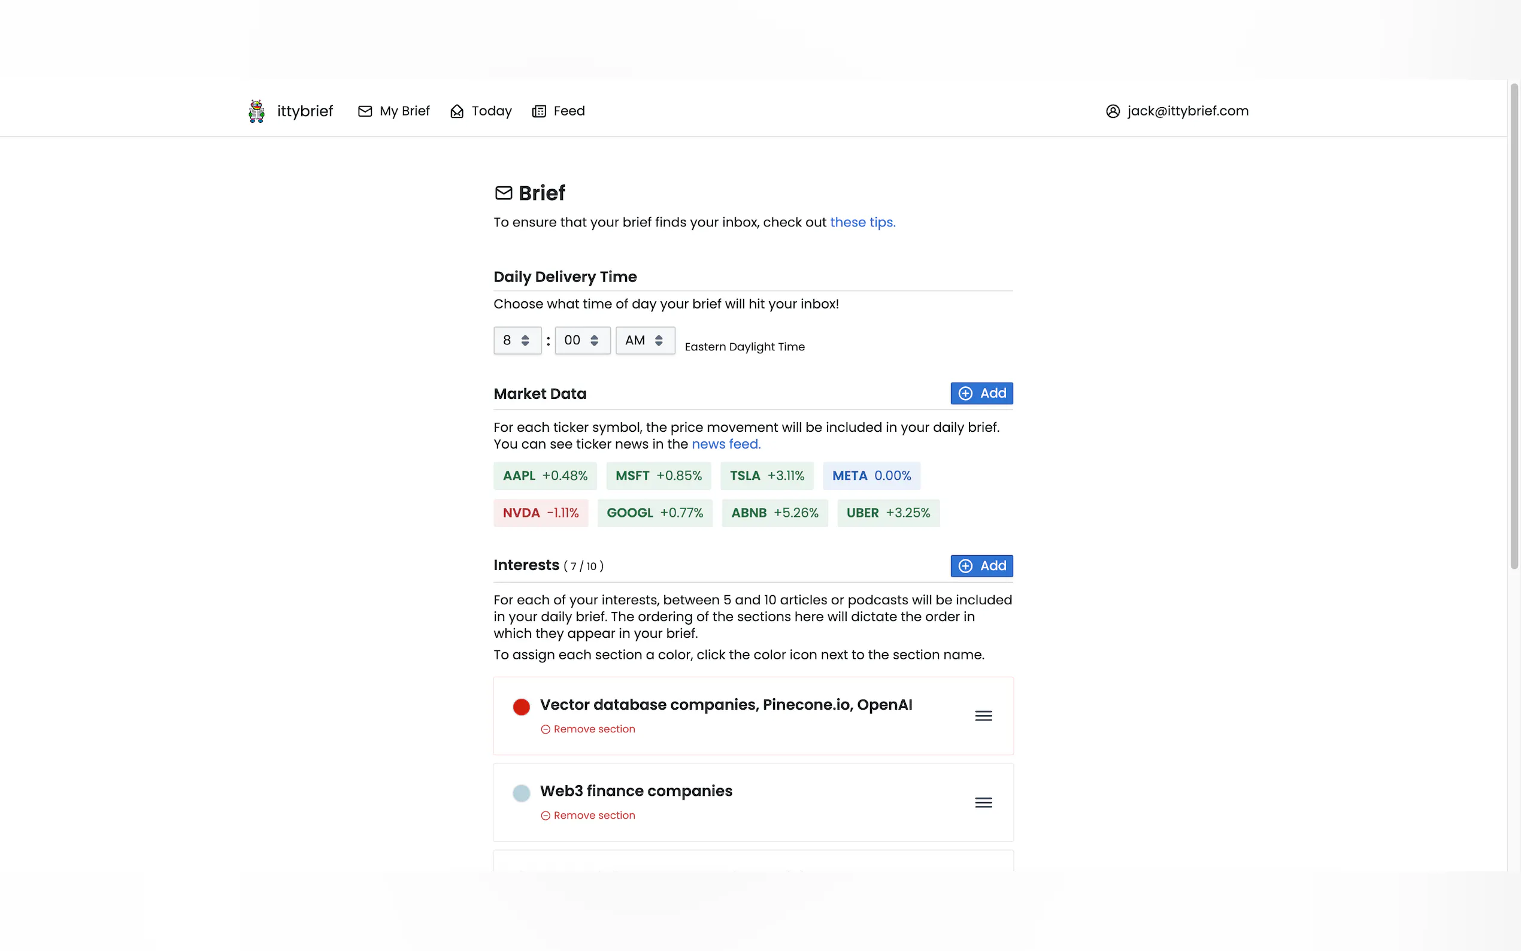The width and height of the screenshot is (1521, 951).
Task: Click the ittybrief robot logo icon
Action: (x=256, y=111)
